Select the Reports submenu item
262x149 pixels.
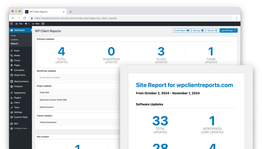pos(14,44)
